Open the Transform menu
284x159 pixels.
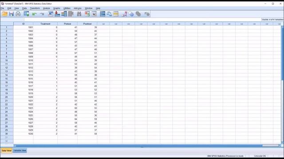pyautogui.click(x=35, y=8)
